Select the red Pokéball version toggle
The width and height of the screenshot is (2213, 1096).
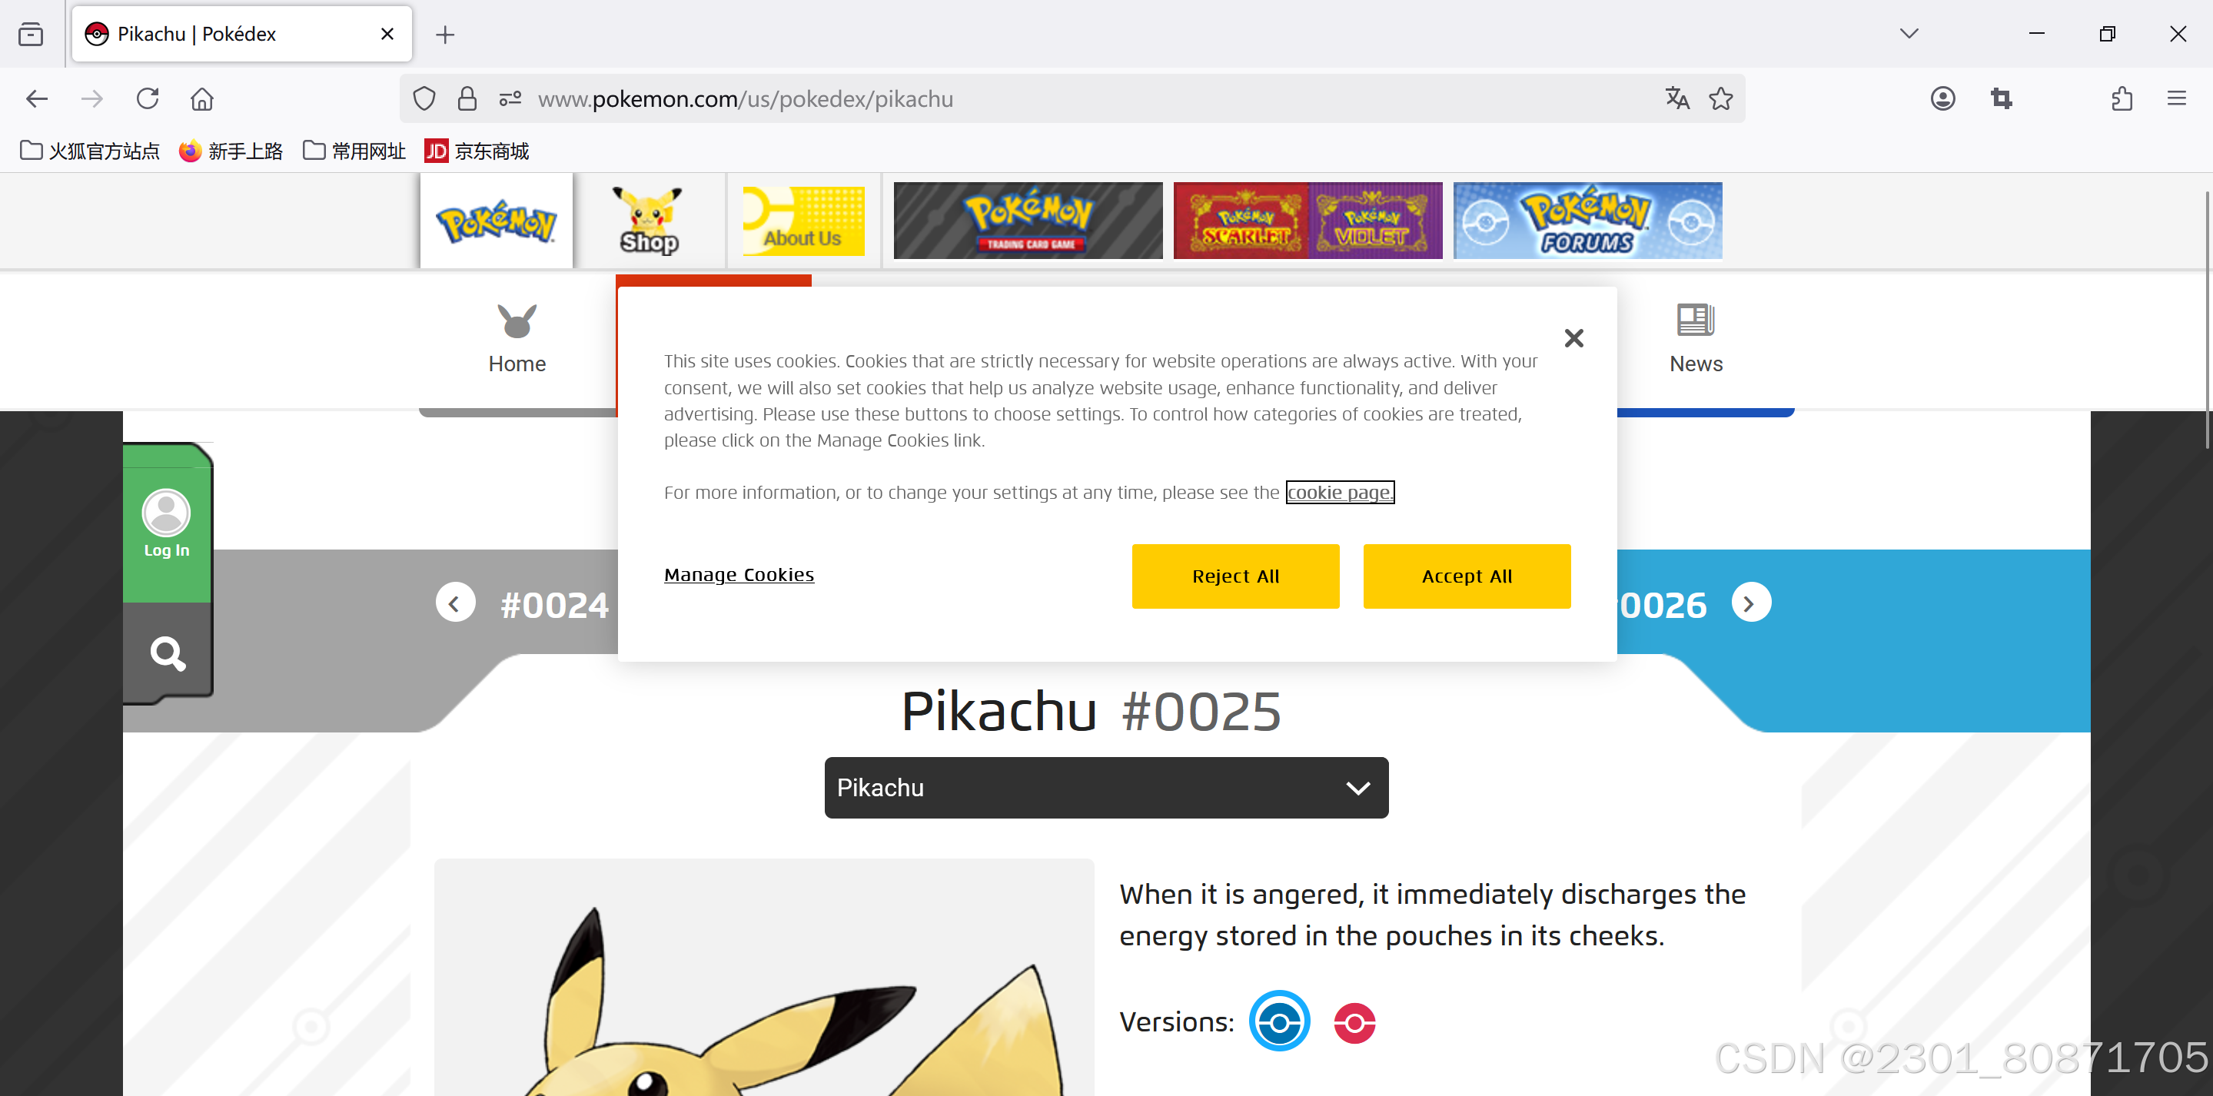pyautogui.click(x=1354, y=1022)
